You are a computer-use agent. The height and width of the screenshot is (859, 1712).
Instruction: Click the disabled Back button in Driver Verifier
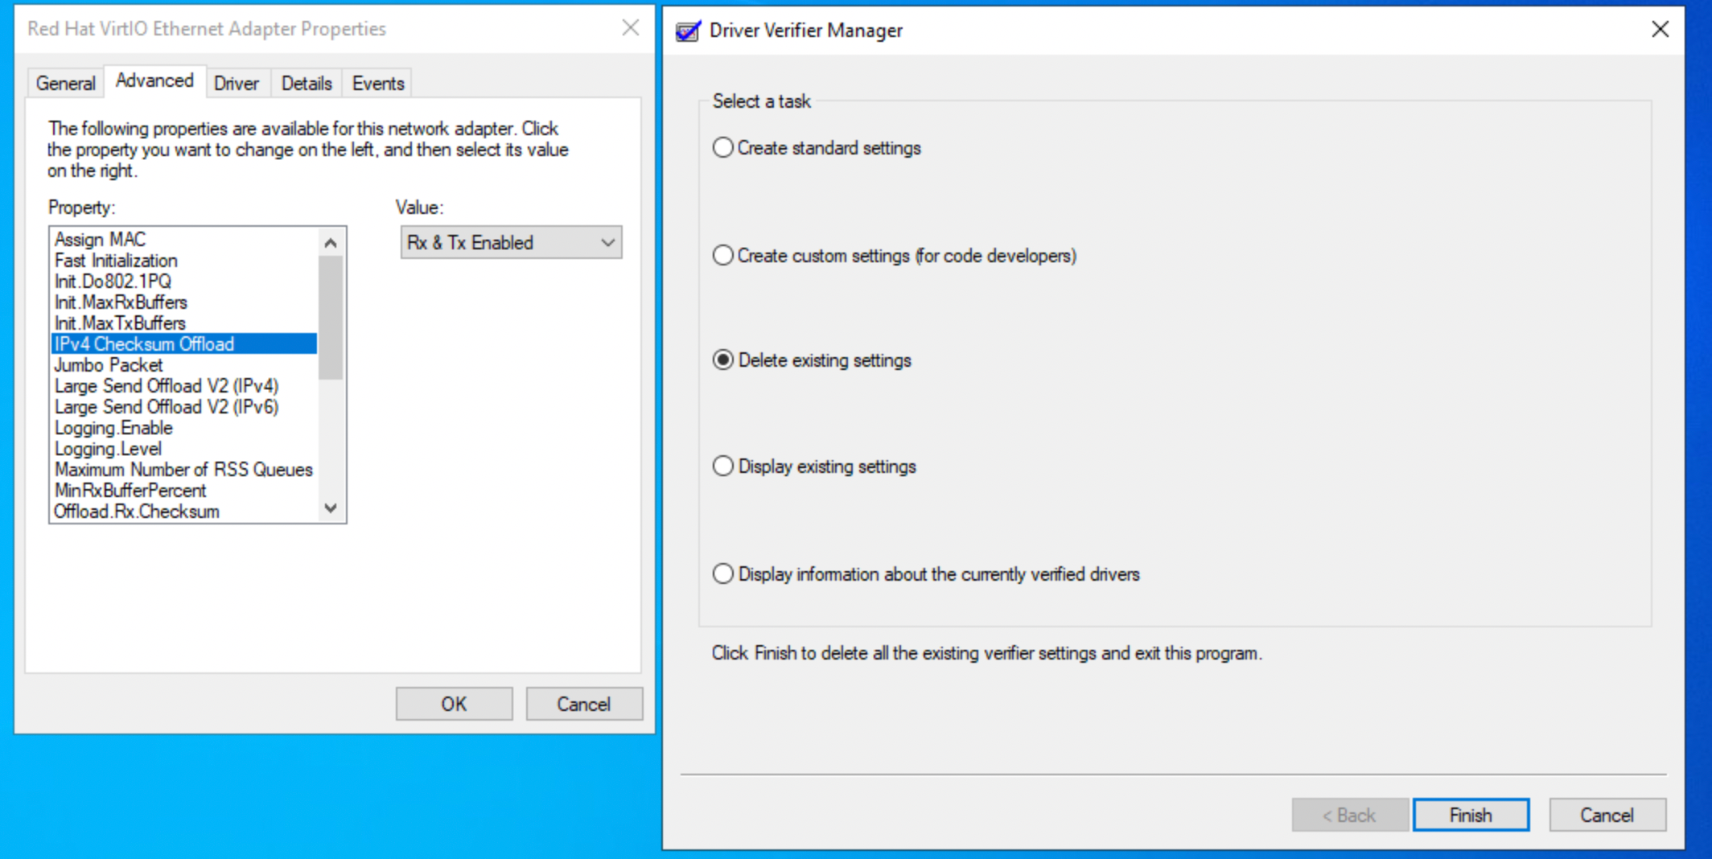point(1349,815)
